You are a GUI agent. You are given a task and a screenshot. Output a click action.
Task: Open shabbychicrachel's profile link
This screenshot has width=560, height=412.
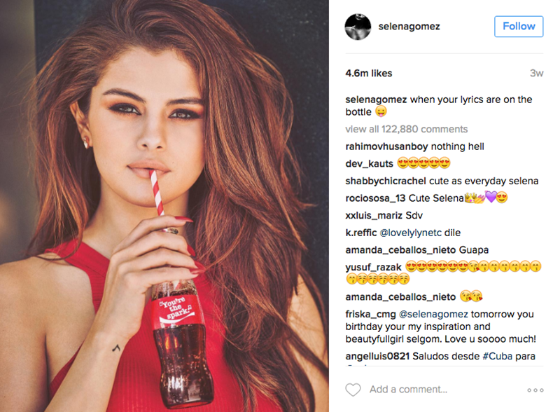386,181
